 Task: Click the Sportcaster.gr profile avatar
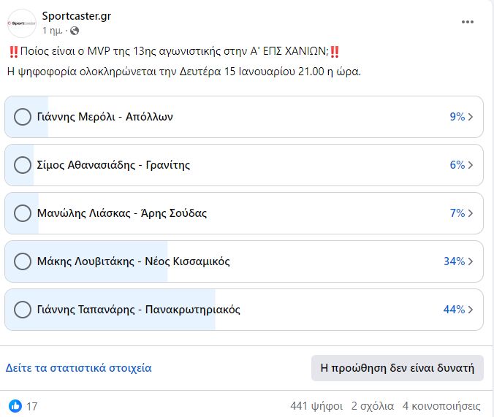click(22, 23)
